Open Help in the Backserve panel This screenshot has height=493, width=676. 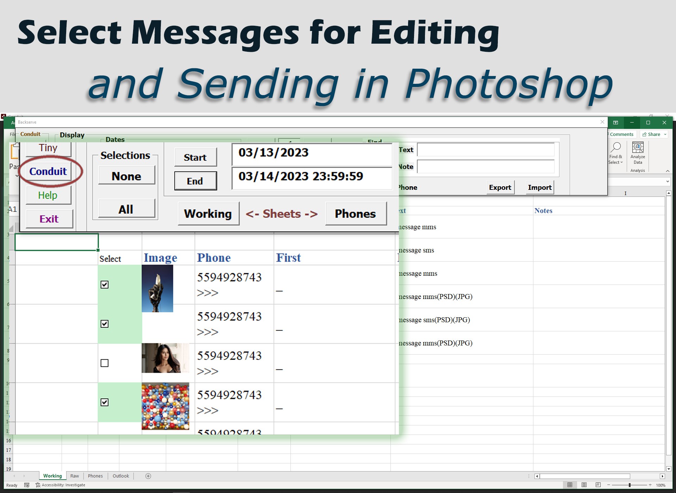click(48, 195)
